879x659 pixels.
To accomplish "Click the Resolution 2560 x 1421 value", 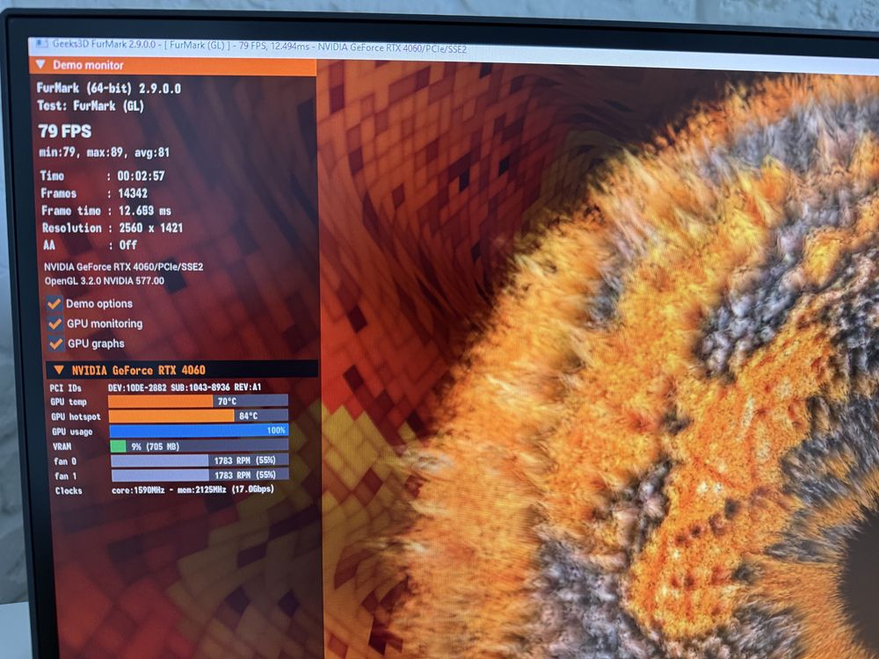I will point(151,228).
